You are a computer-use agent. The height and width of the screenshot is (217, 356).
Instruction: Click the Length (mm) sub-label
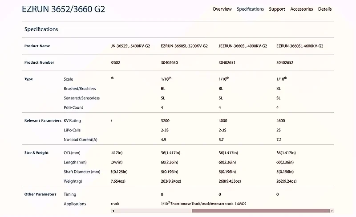click(x=75, y=162)
